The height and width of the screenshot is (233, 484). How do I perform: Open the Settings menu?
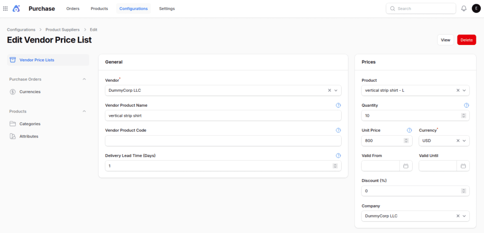point(167,9)
